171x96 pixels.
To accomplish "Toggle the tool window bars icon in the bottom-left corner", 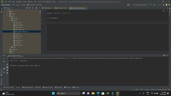I will click(x=1, y=90).
